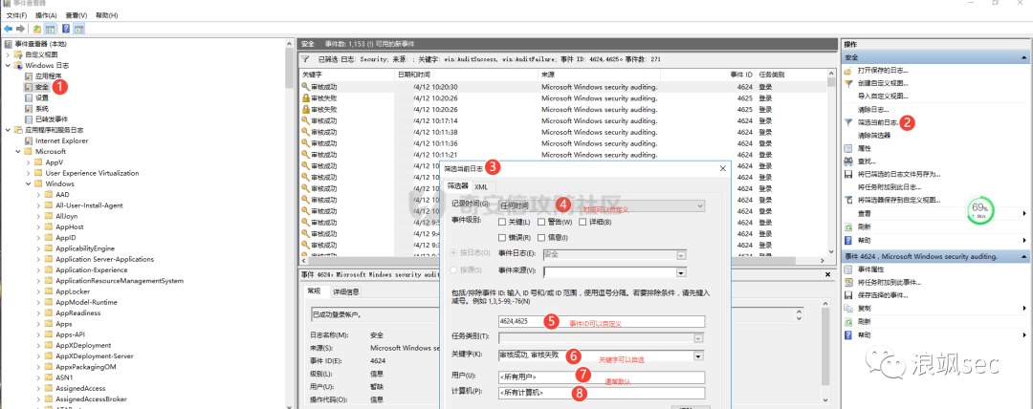Select the 安全 log under Windows 日志
Screen dimensions: 1033x409
(x=41, y=87)
